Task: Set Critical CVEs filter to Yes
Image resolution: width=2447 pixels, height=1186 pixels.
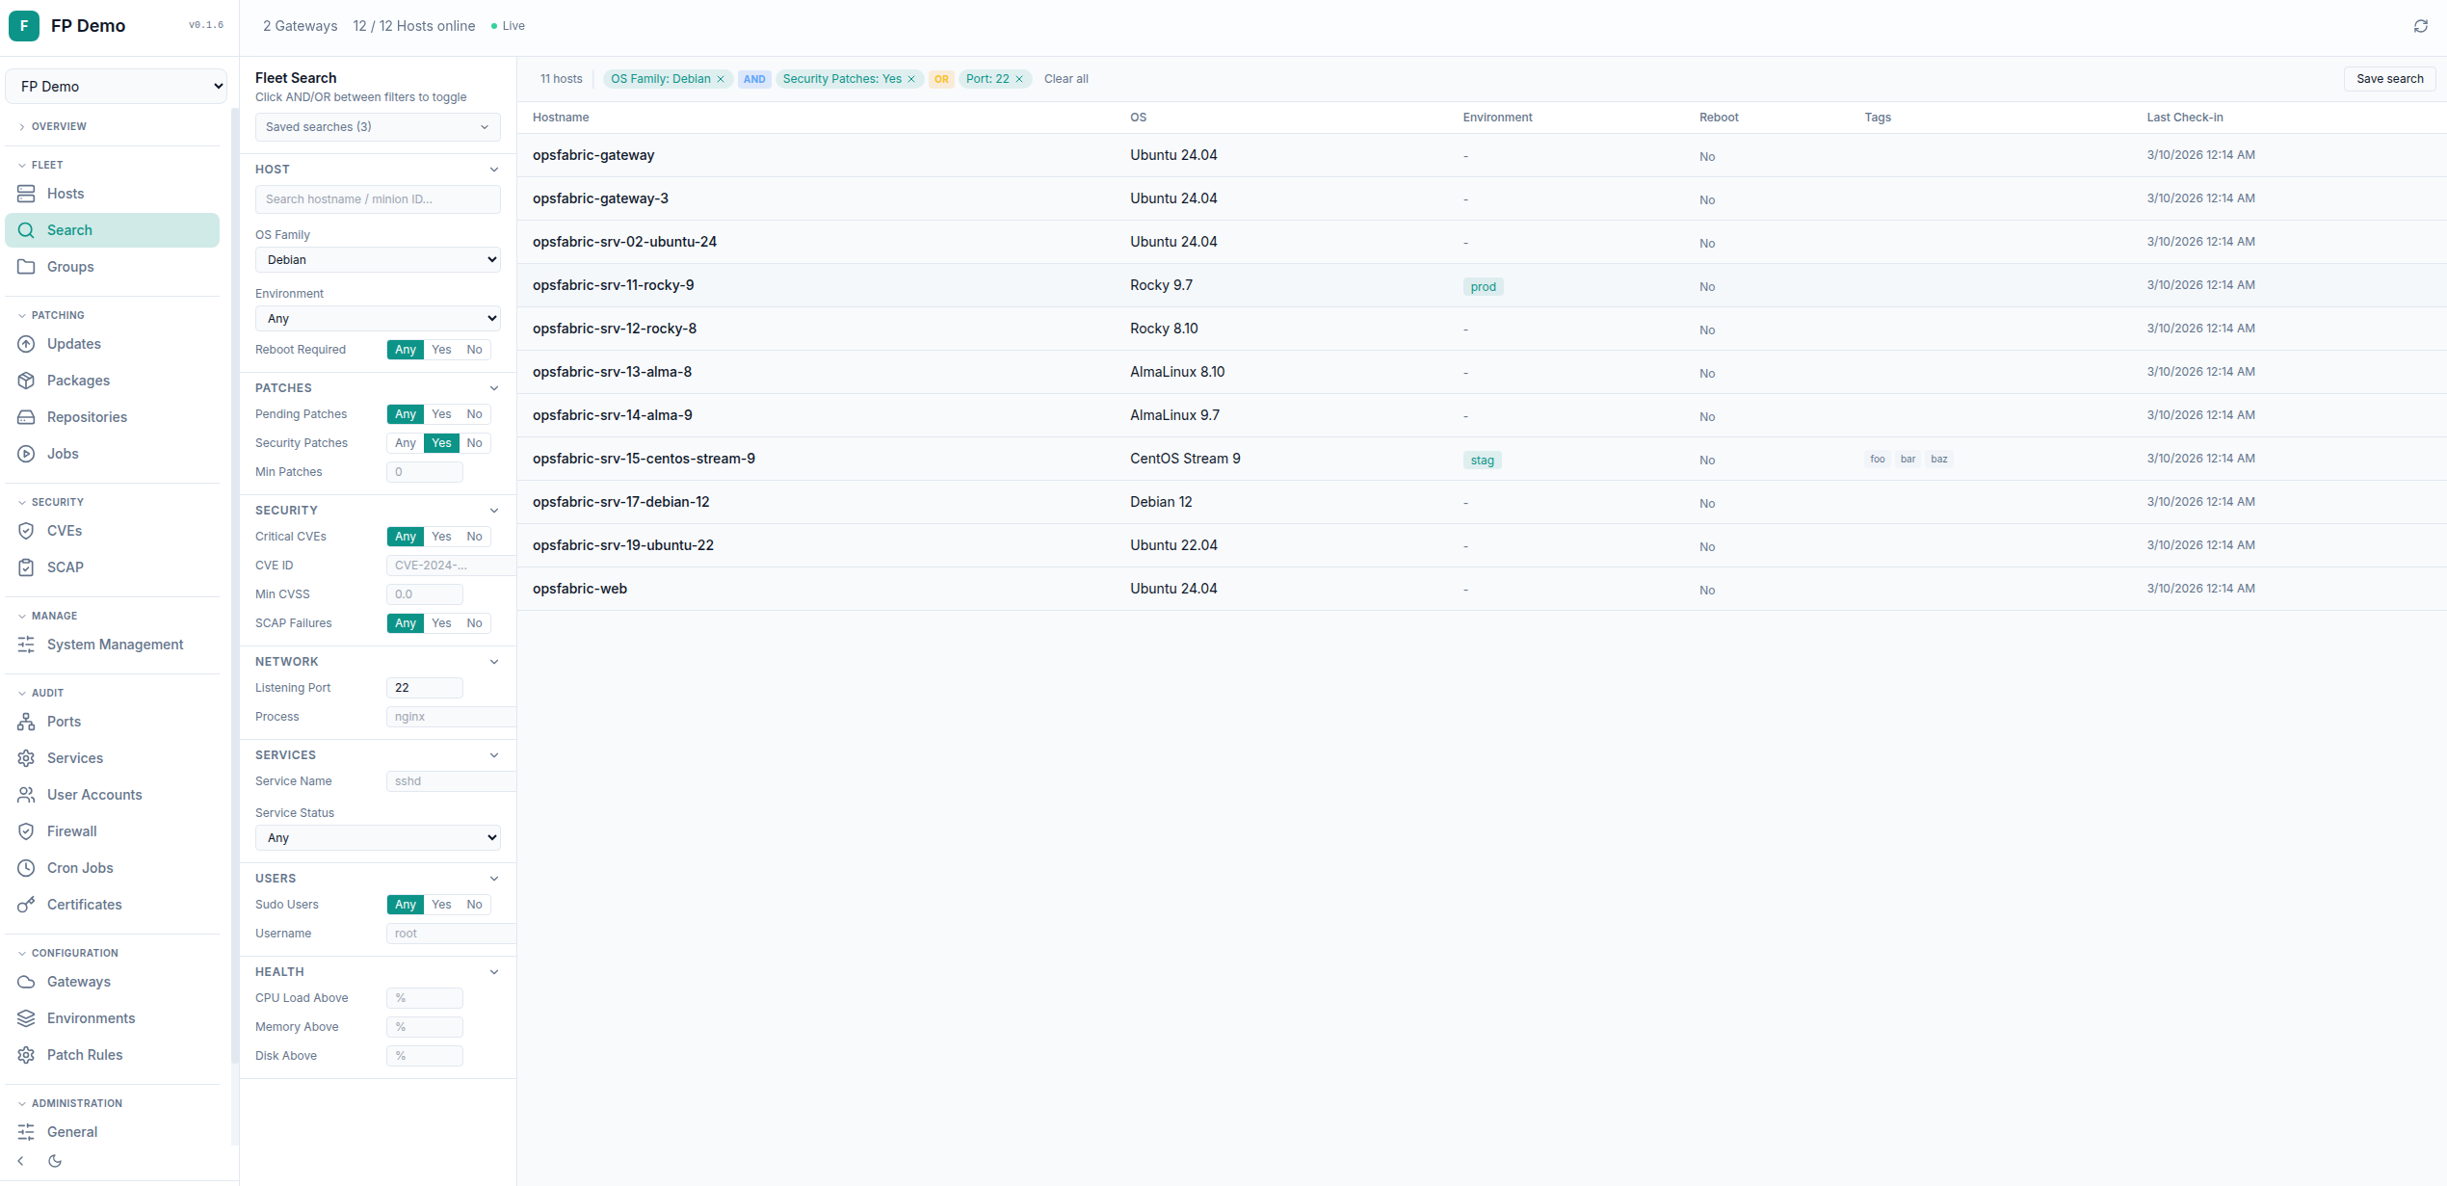Action: point(441,537)
